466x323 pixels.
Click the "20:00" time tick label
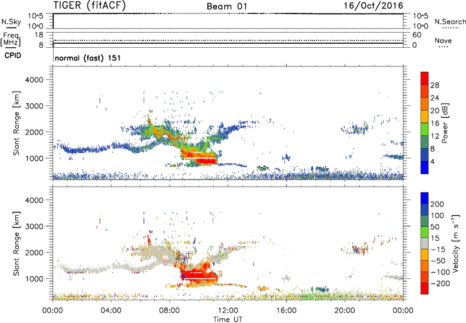coord(344,311)
